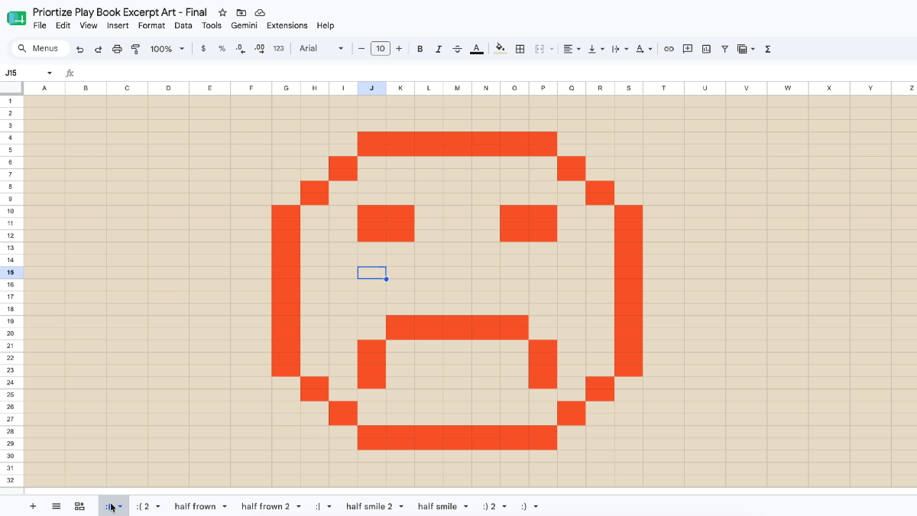Click the Menus search box
This screenshot has height=516, width=917.
point(40,49)
